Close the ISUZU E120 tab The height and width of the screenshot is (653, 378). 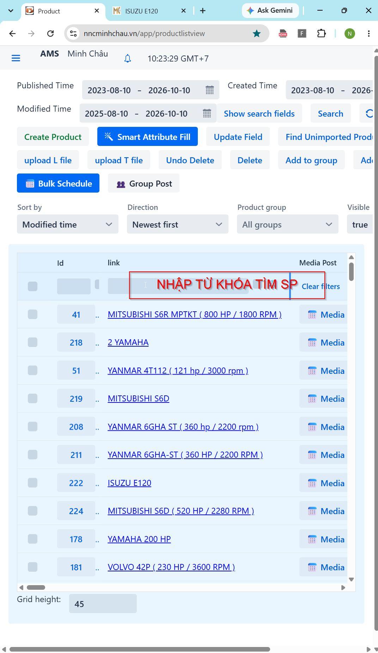[183, 11]
